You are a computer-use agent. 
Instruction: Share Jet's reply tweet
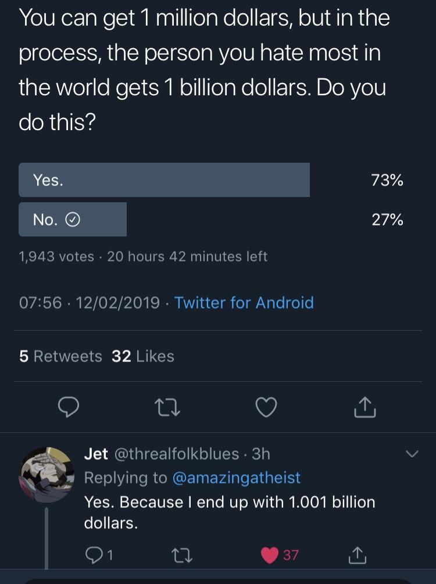pos(357,555)
